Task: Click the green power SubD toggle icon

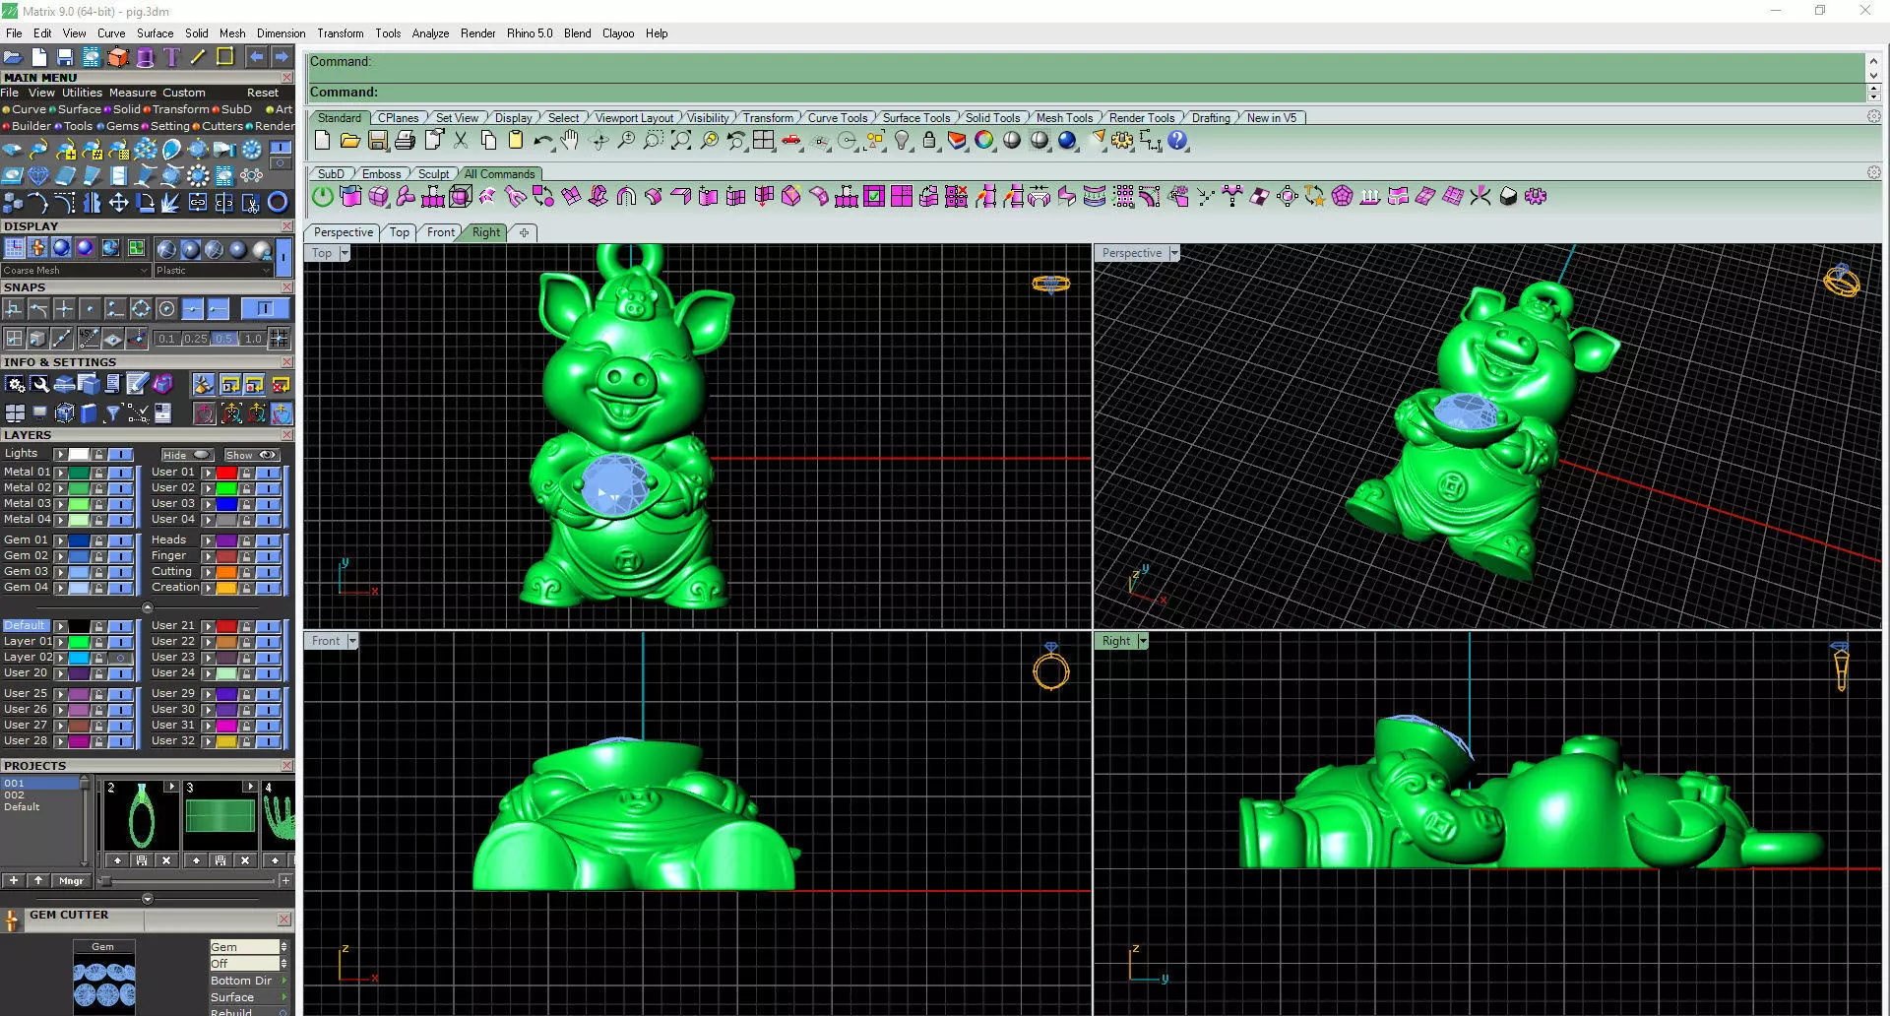Action: point(323,196)
